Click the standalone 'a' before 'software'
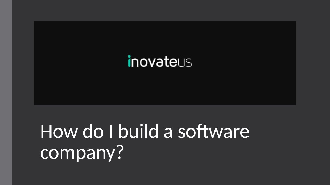This screenshot has height=185, width=330. pyautogui.click(x=168, y=133)
